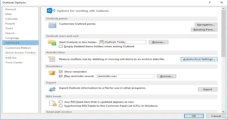Viewport: 228px width, 120px height.
Task: Click the AutoArchive cabinet icon
Action: [51, 59]
